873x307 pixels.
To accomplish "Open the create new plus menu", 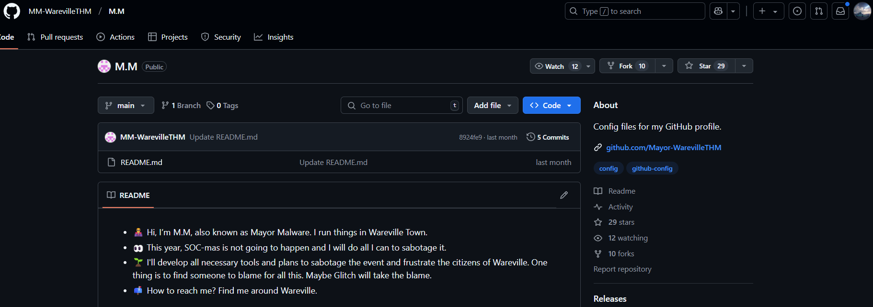I will [x=769, y=11].
